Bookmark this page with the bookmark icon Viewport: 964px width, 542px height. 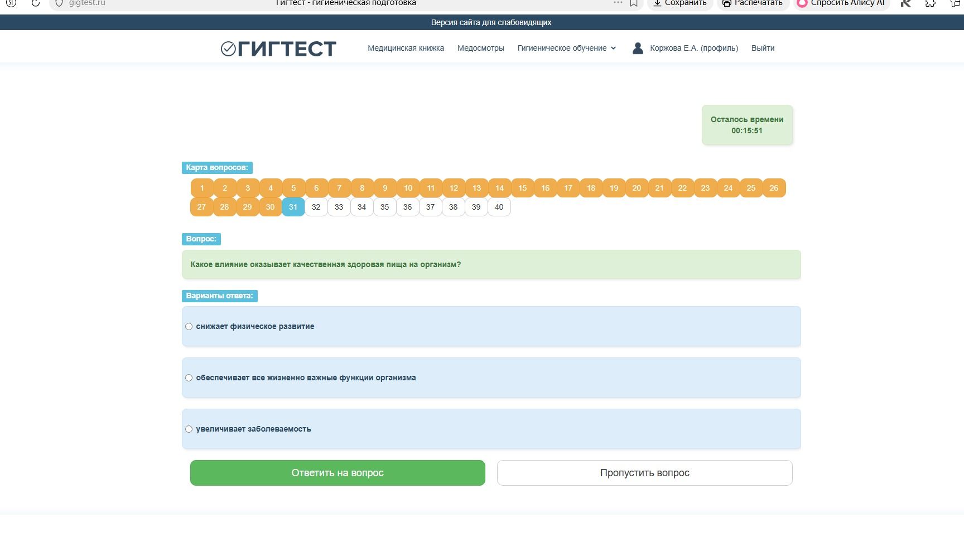(x=634, y=3)
